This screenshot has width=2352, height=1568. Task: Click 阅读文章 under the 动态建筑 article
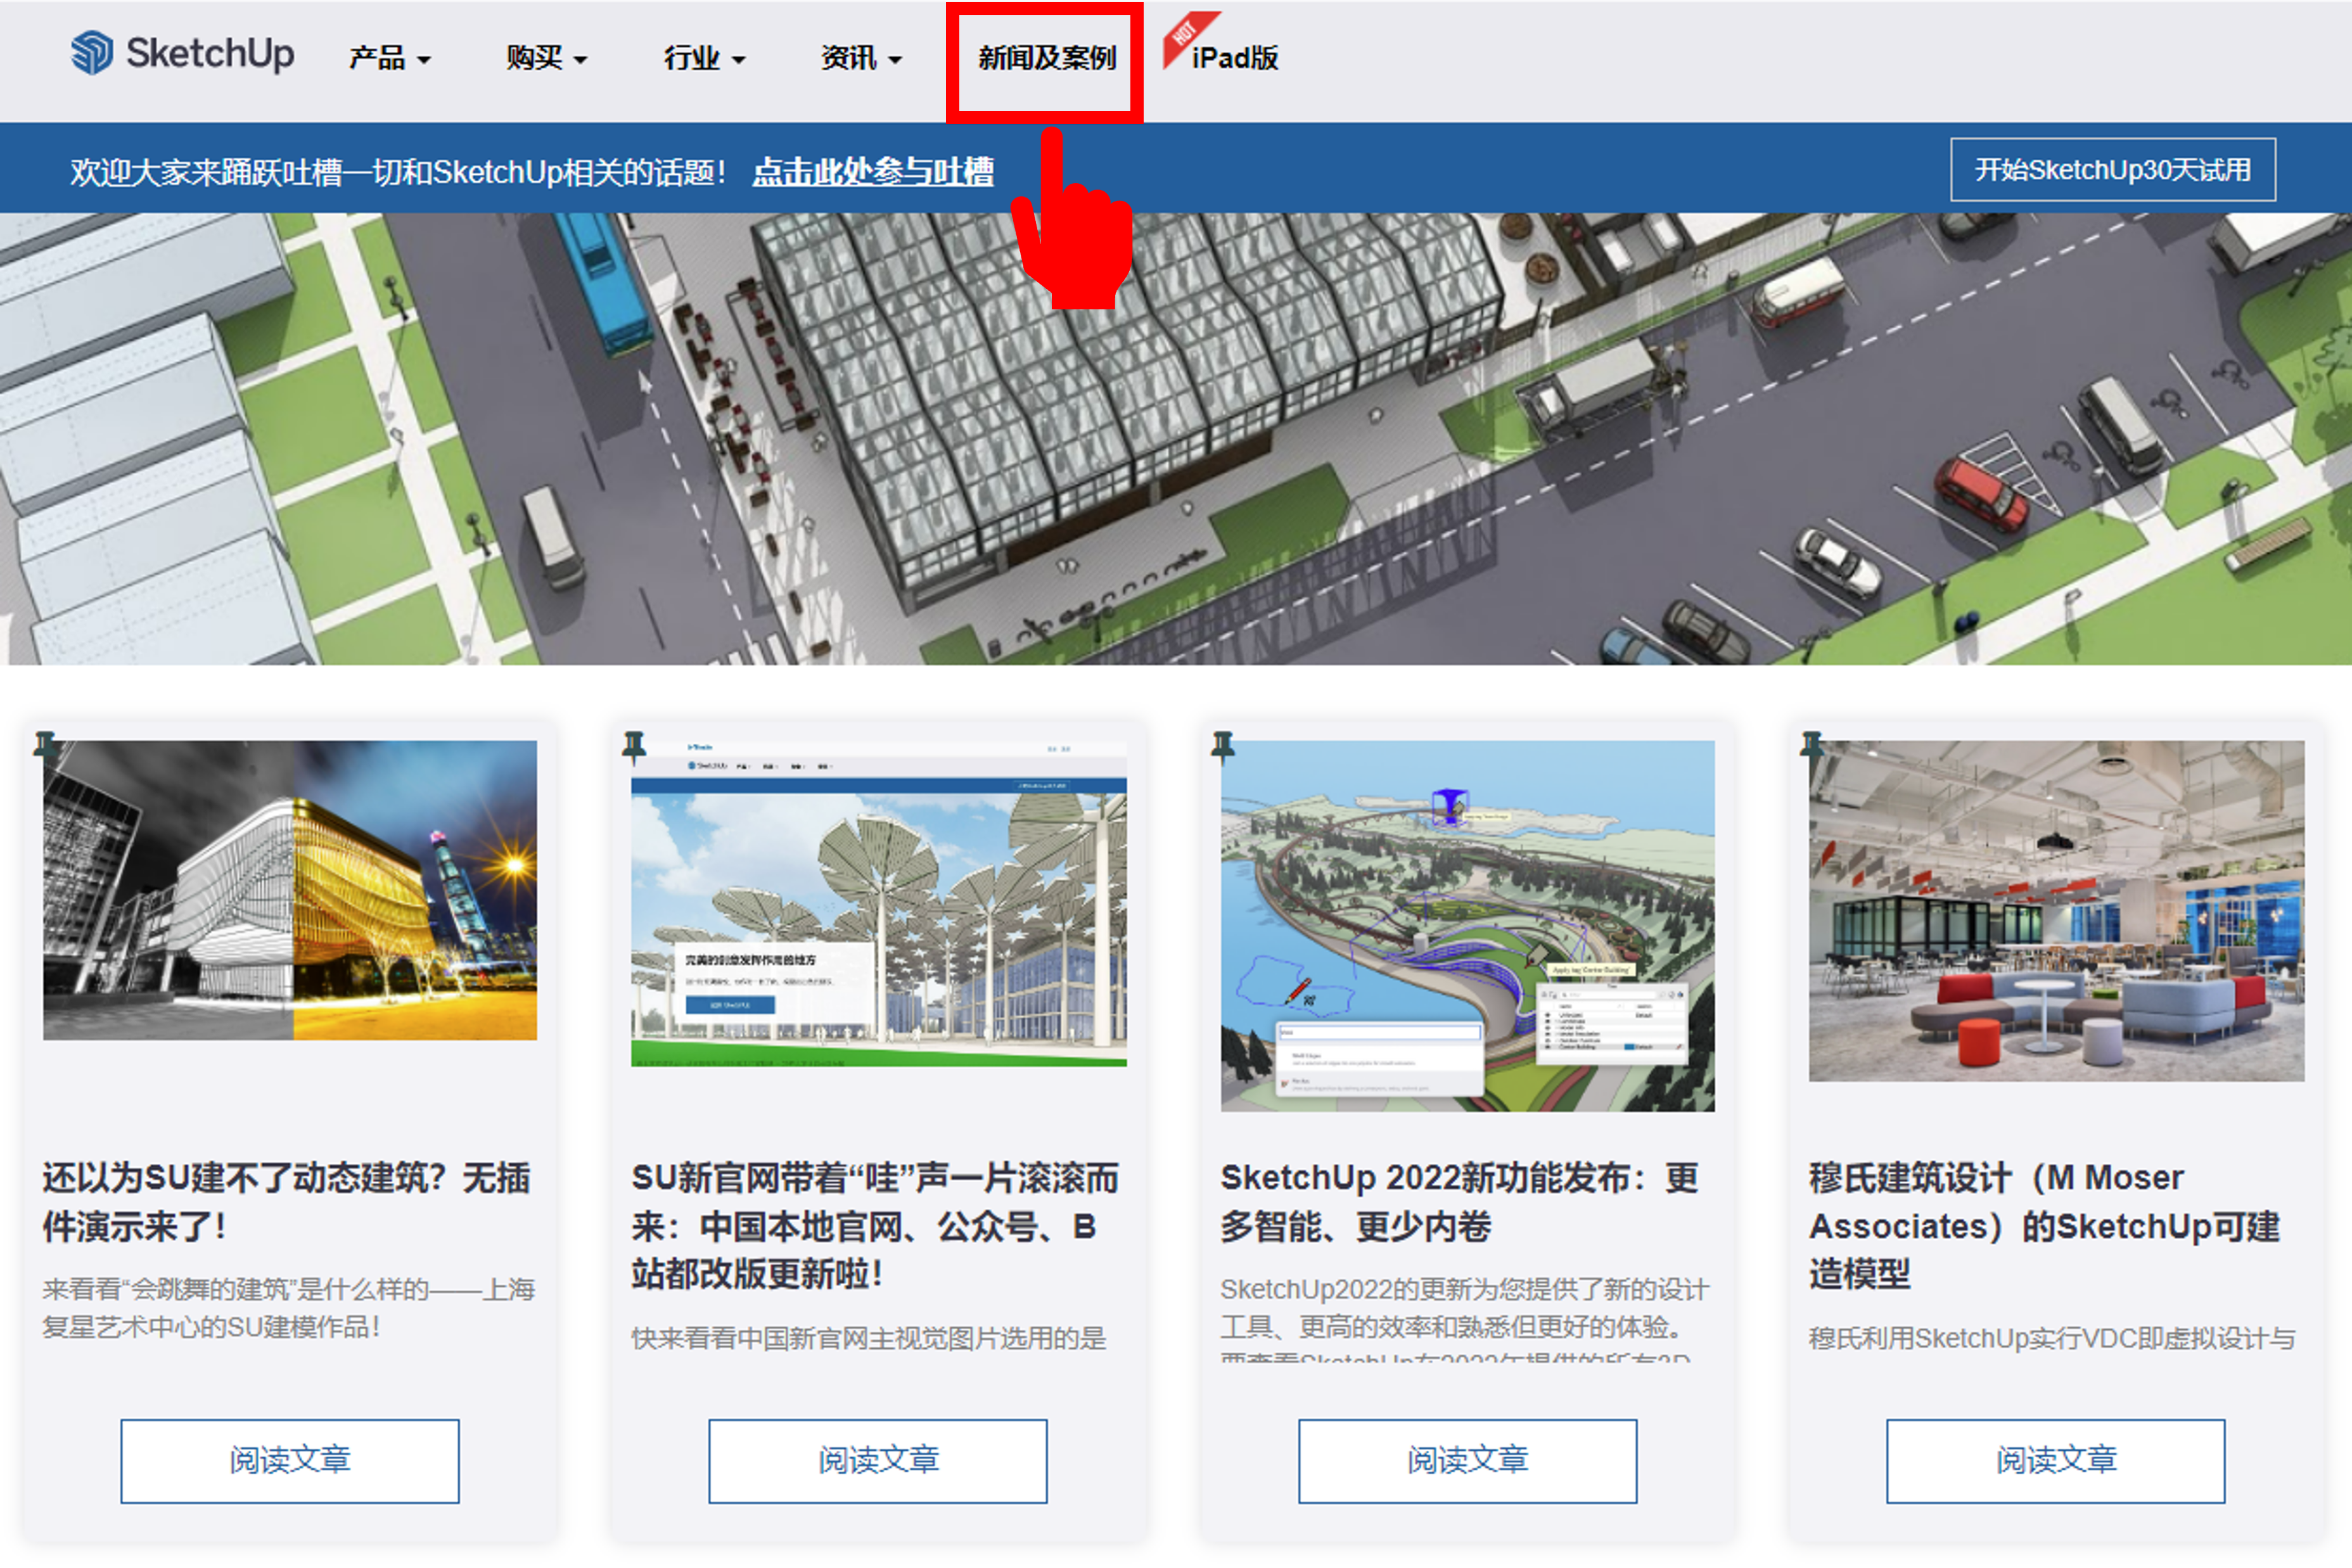[290, 1461]
